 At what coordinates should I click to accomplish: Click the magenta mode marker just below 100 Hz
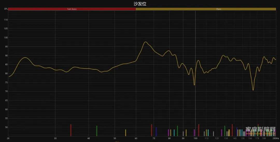[x=194, y=133]
